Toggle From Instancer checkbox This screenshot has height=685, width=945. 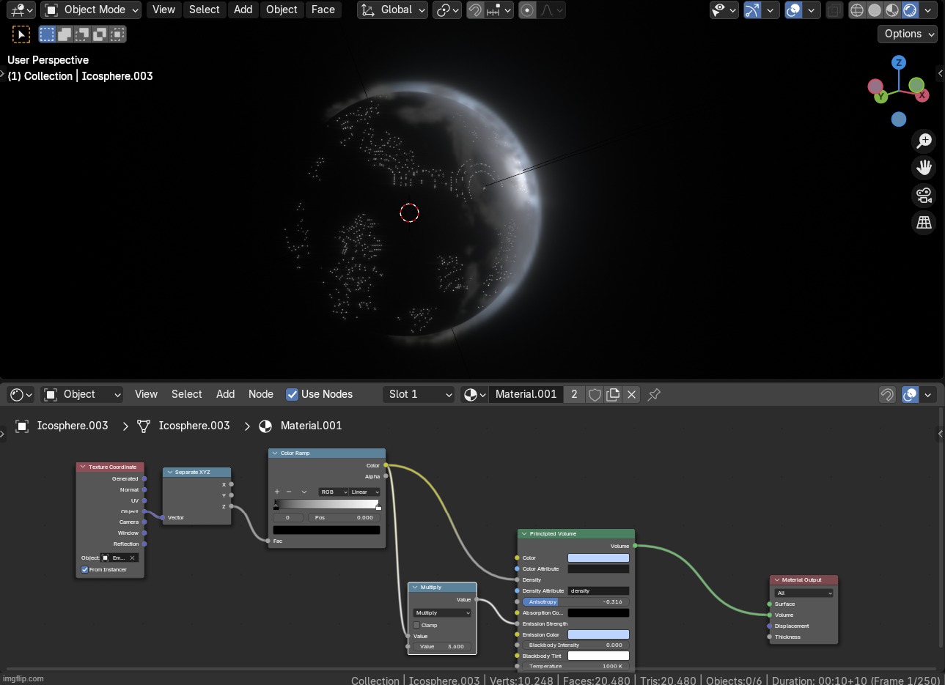(85, 569)
